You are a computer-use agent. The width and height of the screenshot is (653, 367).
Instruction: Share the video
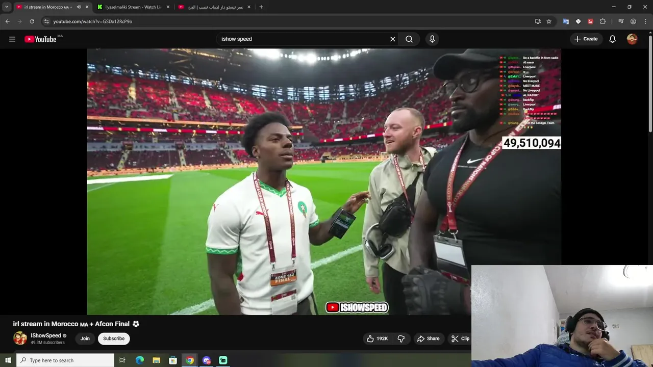428,338
